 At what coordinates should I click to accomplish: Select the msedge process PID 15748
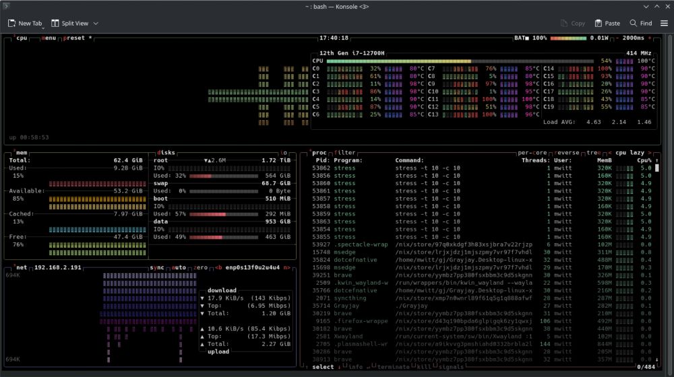click(x=482, y=252)
